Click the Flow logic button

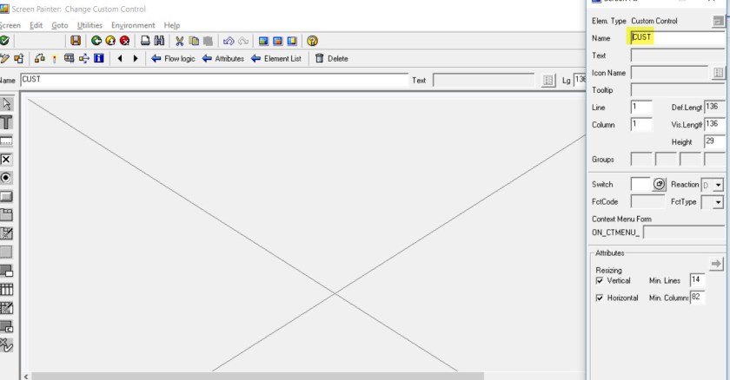coord(173,58)
